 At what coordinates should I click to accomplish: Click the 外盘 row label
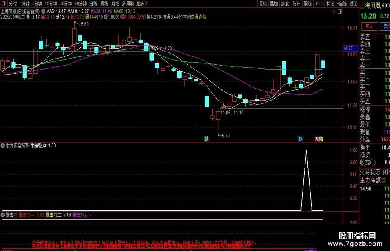(365, 139)
